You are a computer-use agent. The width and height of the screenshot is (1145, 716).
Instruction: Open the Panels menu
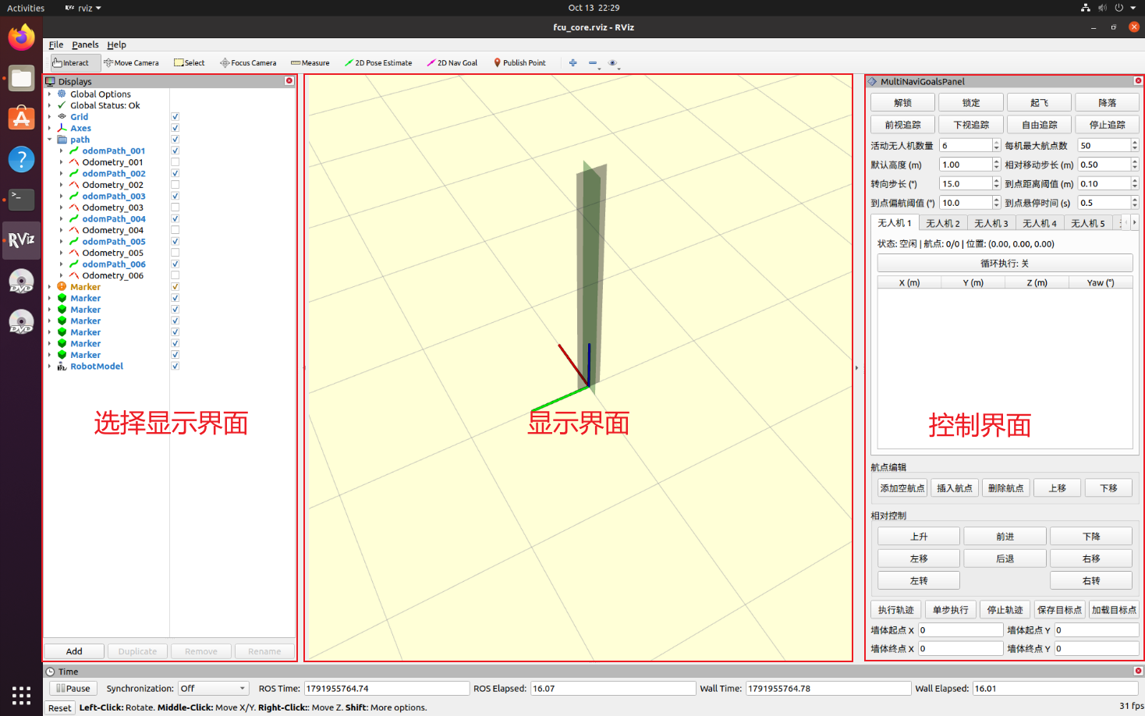(85, 44)
